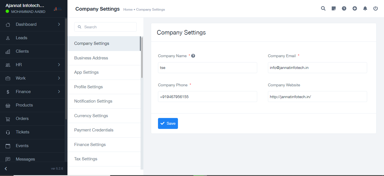Screen dimensions: 384x176
Task: Click the clock timer icon
Action: pyautogui.click(x=344, y=8)
